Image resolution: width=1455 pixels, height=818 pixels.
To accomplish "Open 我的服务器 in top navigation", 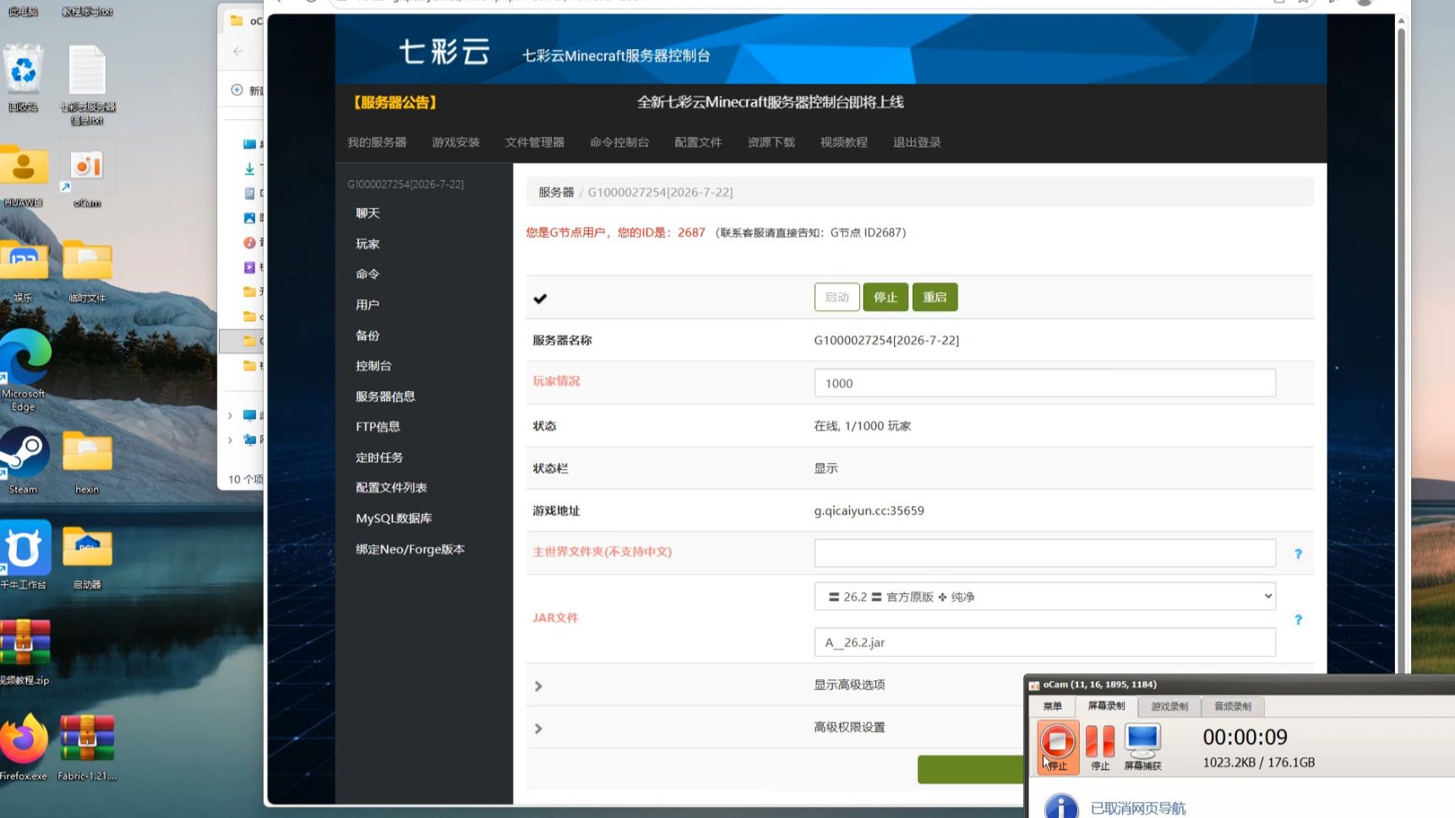I will (377, 142).
